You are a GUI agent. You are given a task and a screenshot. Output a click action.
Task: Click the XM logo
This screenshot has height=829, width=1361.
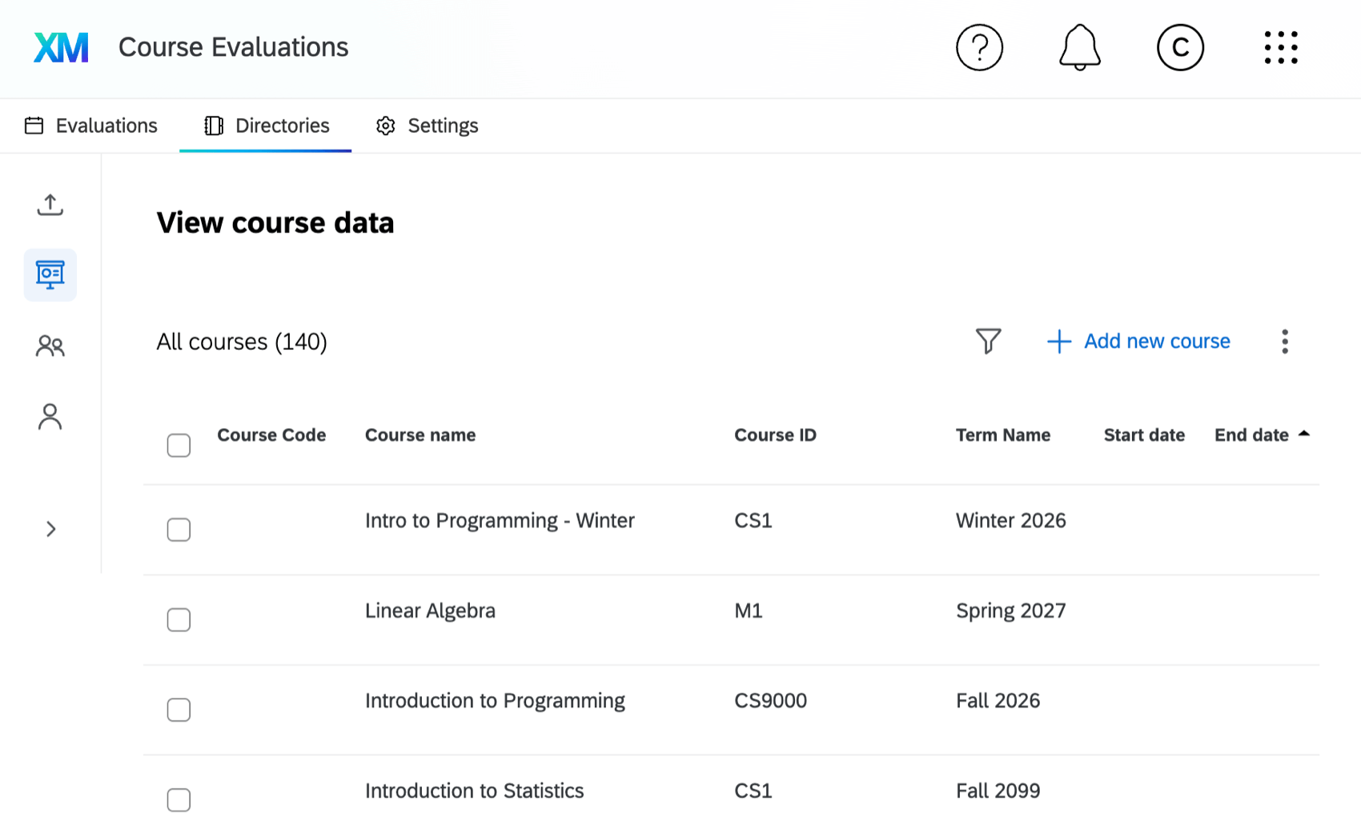61,47
